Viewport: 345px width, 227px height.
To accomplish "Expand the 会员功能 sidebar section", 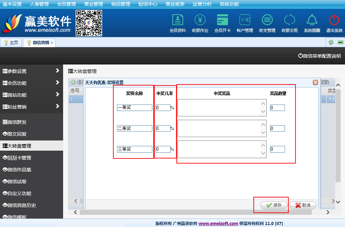I will click(31, 83).
